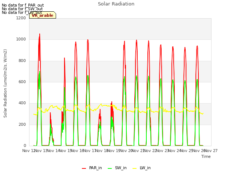Click the 400 y-axis tick label
Viewport: 233px width, 175px height.
pos(22,103)
